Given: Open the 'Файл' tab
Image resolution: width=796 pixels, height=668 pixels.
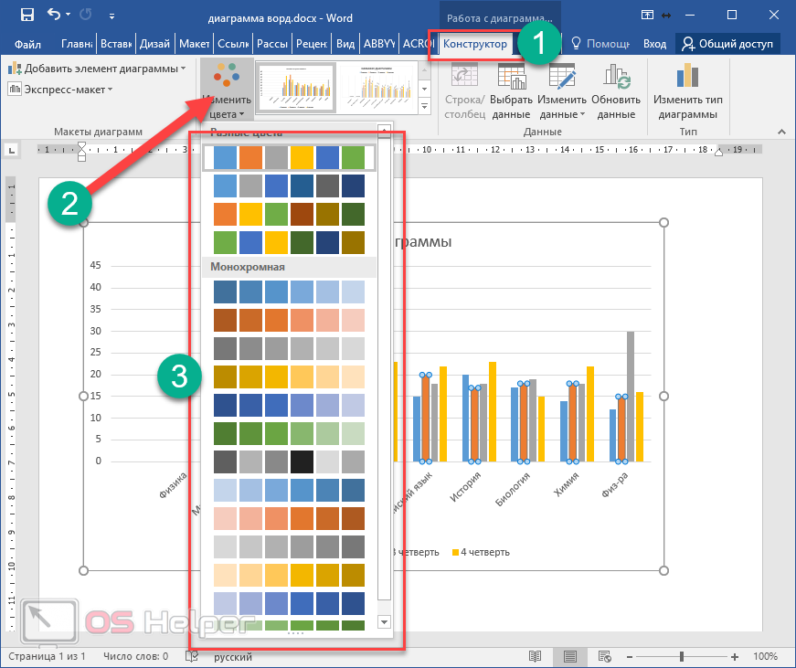Looking at the screenshot, I should click(27, 44).
